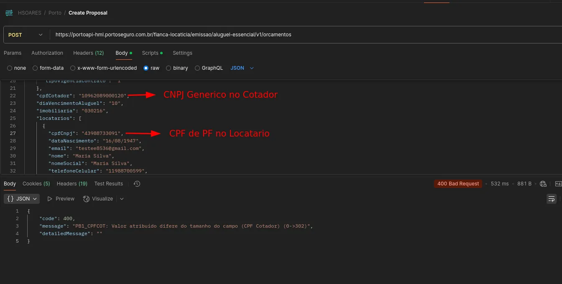Click the network information globe icon
Viewport: 562px width, 284px height.
(x=543, y=184)
